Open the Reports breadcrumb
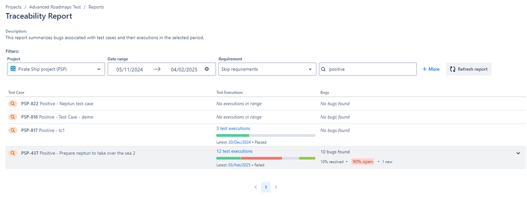The width and height of the screenshot is (527, 199). pyautogui.click(x=96, y=7)
